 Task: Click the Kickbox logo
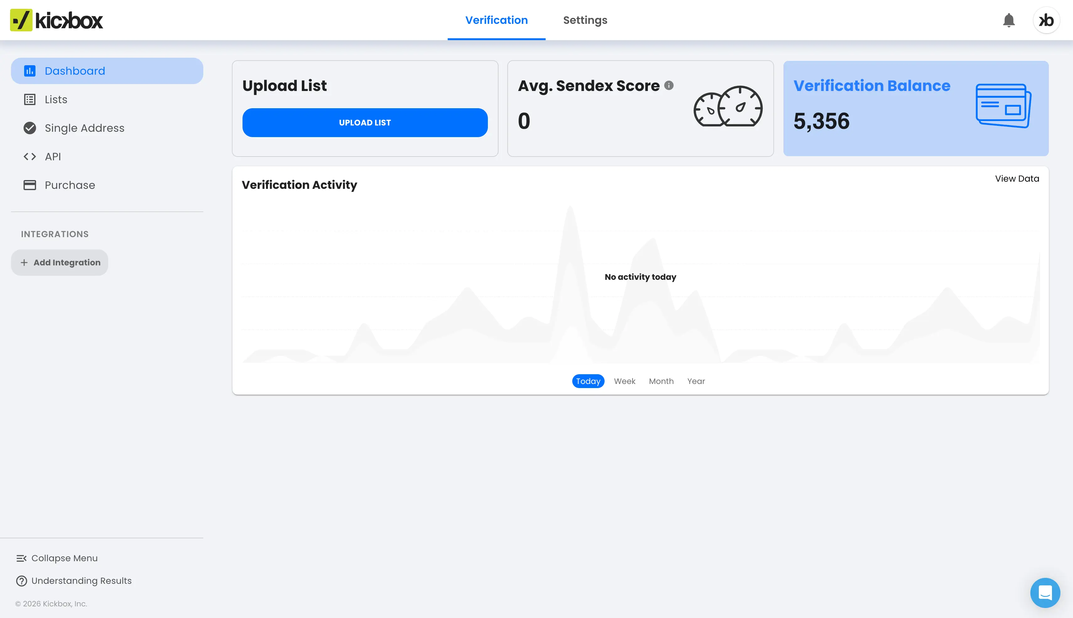click(56, 20)
